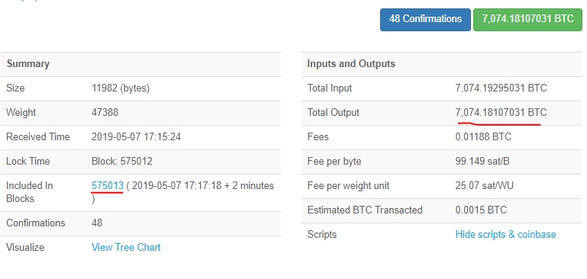Click the Summary table header

[x=28, y=63]
